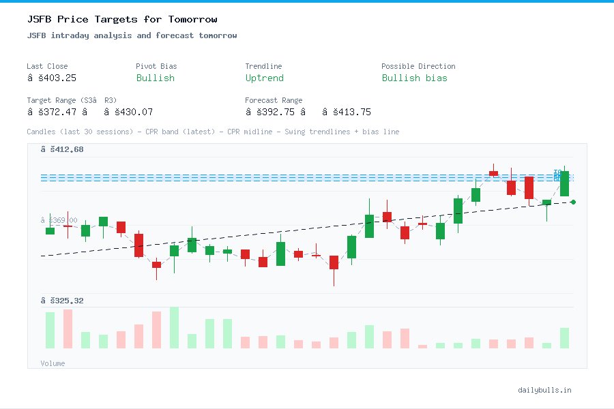The height and width of the screenshot is (409, 614).
Task: Open the dailybulls.in link
Action: click(x=546, y=390)
